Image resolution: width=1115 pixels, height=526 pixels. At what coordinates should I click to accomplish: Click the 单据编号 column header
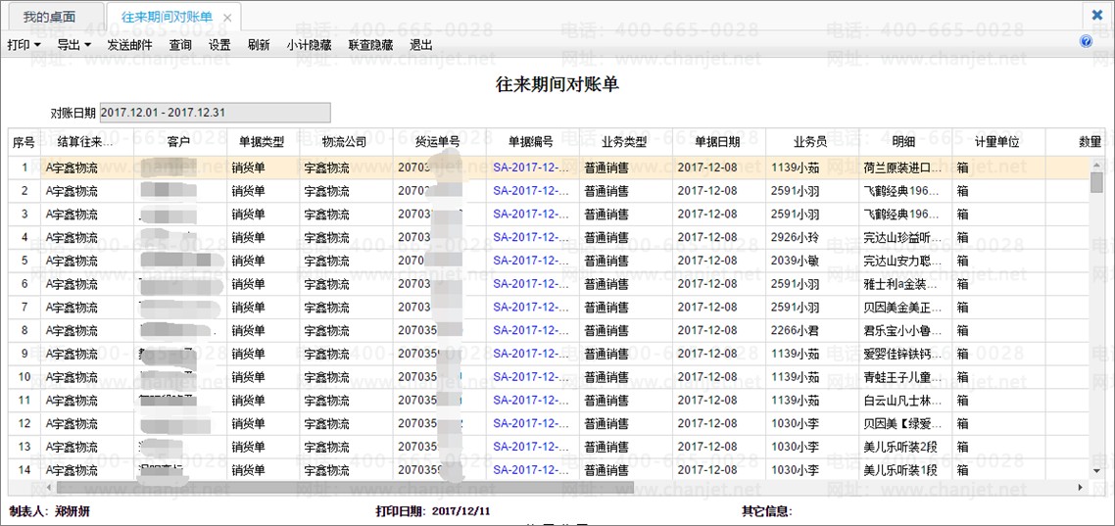click(x=532, y=142)
